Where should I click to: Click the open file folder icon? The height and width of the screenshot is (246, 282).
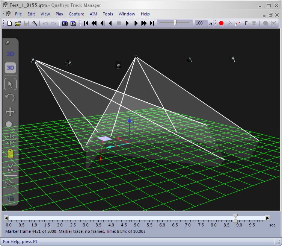click(x=18, y=23)
